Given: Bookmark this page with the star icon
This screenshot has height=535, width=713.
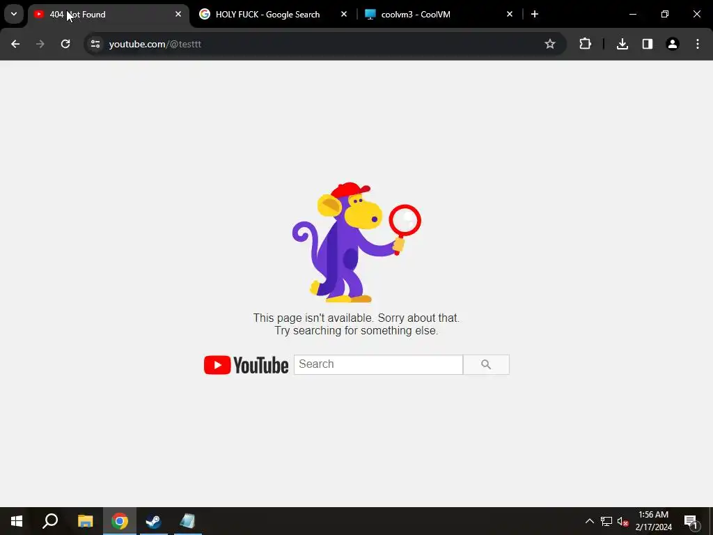Looking at the screenshot, I should pos(550,44).
